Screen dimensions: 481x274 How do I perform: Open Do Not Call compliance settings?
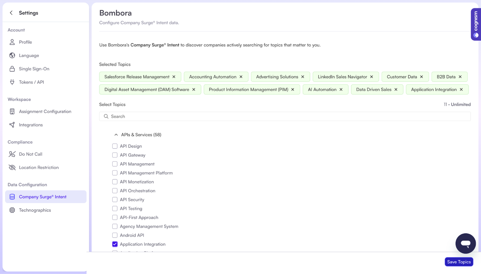point(30,154)
